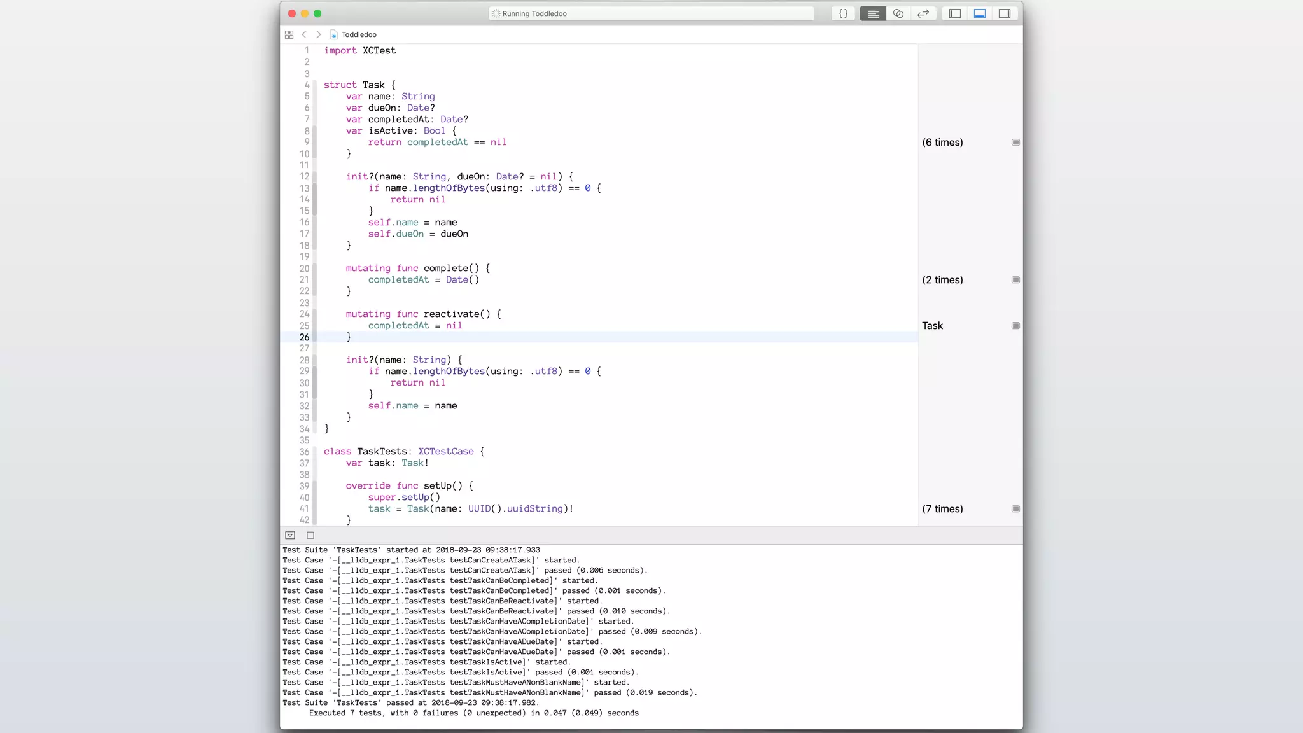Image resolution: width=1303 pixels, height=733 pixels.
Task: Click the '(2 times)' result text
Action: coord(942,280)
